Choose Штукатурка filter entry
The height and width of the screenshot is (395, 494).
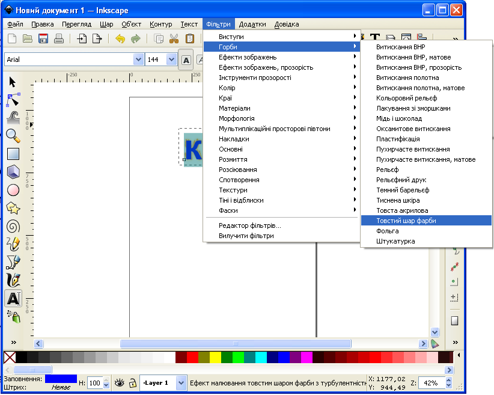[x=426, y=241]
